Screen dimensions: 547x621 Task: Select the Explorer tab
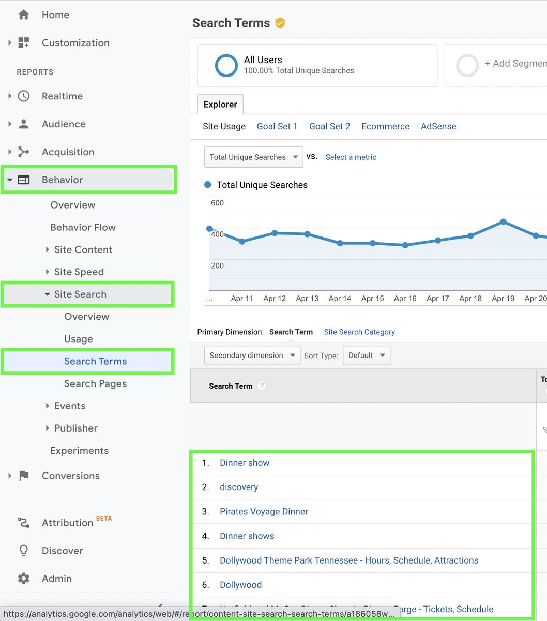coord(220,104)
